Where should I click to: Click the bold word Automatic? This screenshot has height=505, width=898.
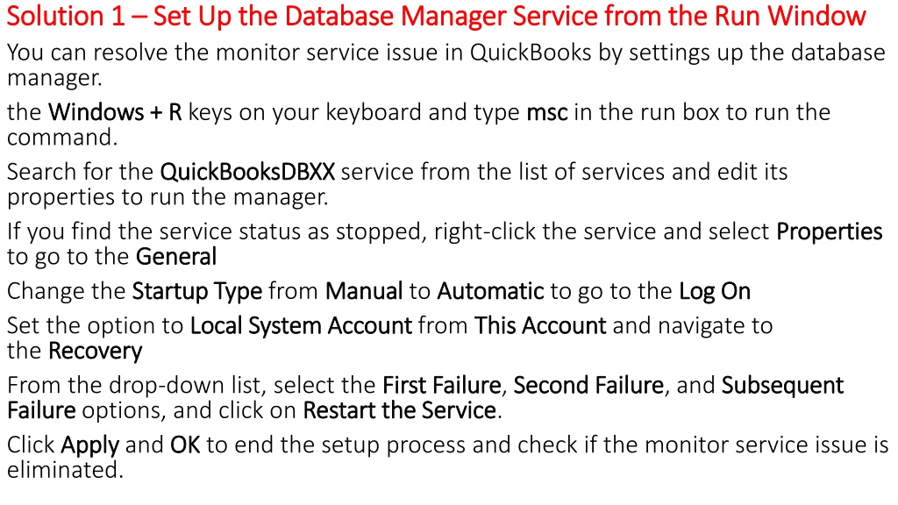tap(491, 291)
